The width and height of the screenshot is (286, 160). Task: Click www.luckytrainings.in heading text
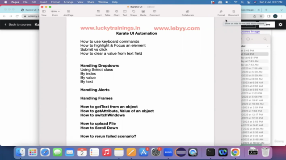click(110, 28)
